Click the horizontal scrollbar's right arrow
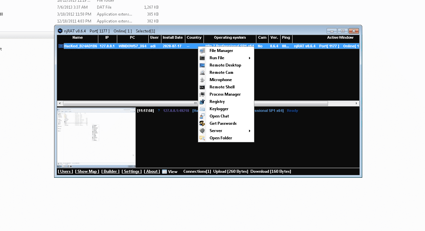The image size is (425, 231). (x=357, y=103)
